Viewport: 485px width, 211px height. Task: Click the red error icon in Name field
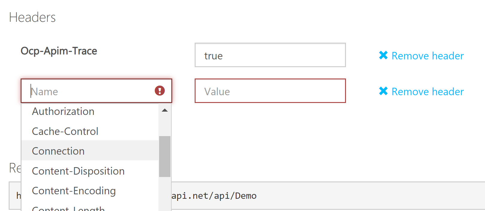point(160,91)
